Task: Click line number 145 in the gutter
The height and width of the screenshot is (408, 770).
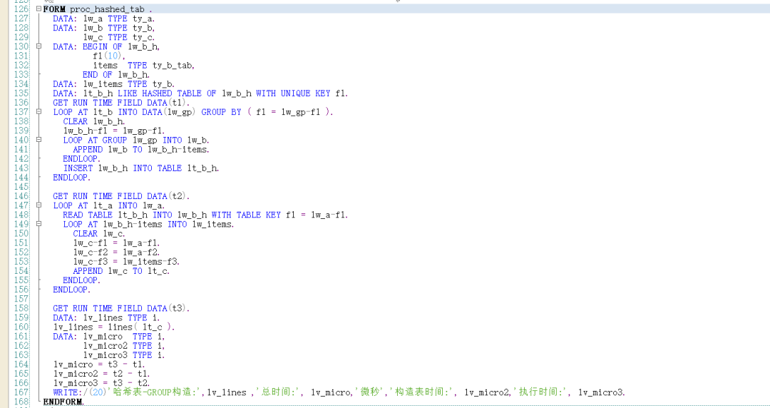Action: 21,186
